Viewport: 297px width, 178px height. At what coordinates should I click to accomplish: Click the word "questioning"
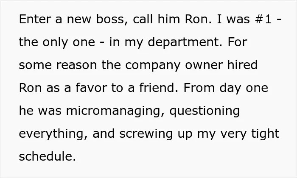tap(205, 111)
